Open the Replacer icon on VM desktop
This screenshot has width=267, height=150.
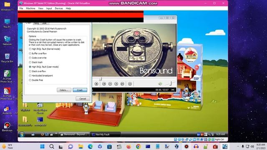pyautogui.click(x=25, y=107)
